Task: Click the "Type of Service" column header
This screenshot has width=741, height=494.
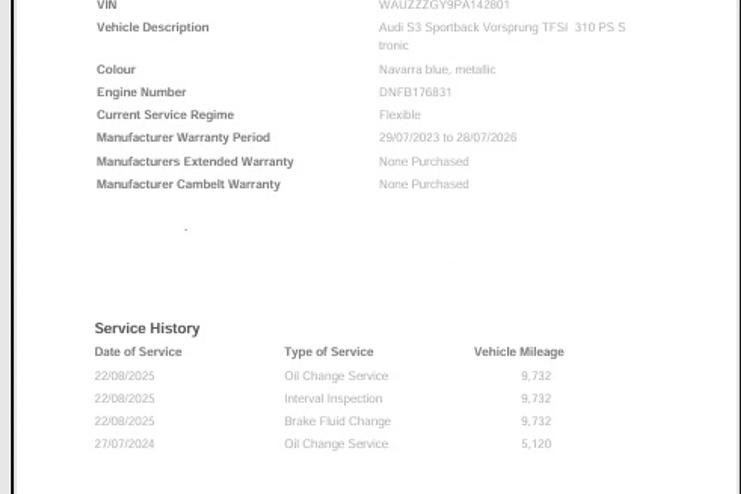Action: pyautogui.click(x=329, y=352)
